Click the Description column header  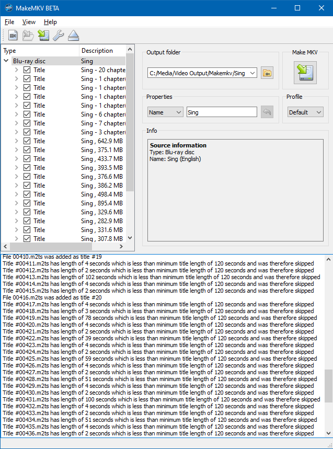coord(102,51)
